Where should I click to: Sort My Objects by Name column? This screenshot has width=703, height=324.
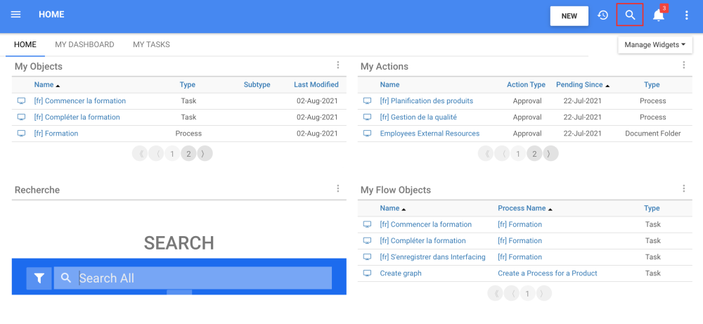pos(44,85)
